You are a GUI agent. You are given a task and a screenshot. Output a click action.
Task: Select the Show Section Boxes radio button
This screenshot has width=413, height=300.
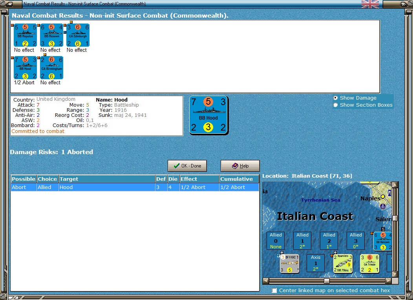pos(335,105)
